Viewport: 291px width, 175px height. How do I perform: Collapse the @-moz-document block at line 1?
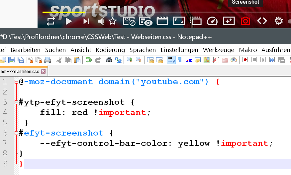click(x=16, y=82)
